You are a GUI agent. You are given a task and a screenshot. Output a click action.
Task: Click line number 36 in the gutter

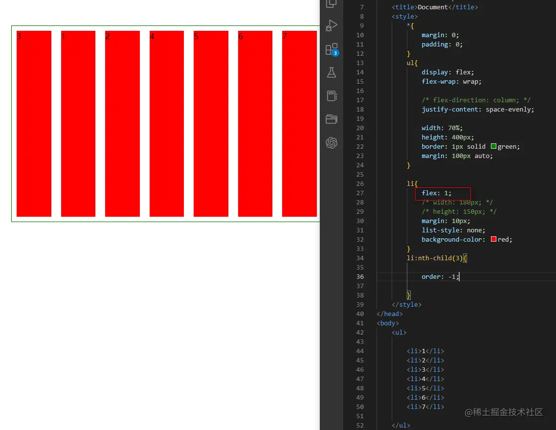pyautogui.click(x=360, y=277)
